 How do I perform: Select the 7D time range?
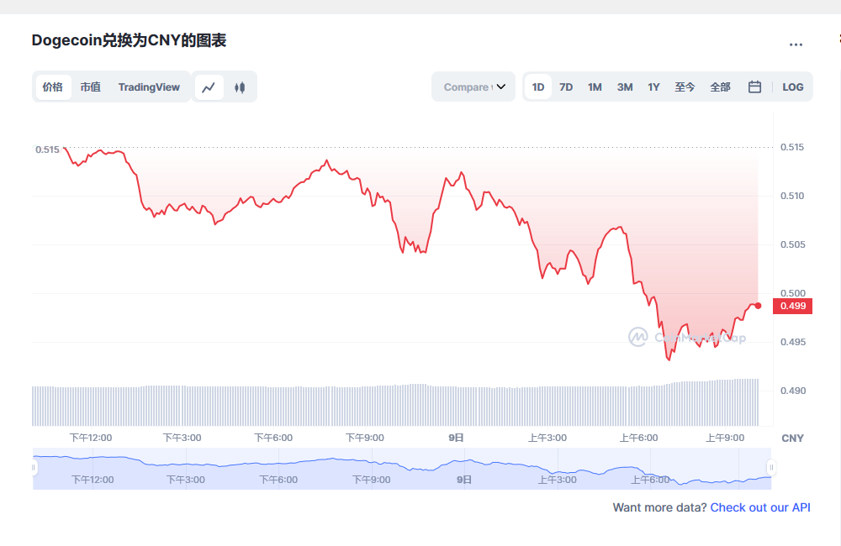coord(565,87)
